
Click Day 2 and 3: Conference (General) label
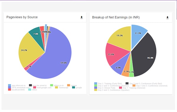152,86
